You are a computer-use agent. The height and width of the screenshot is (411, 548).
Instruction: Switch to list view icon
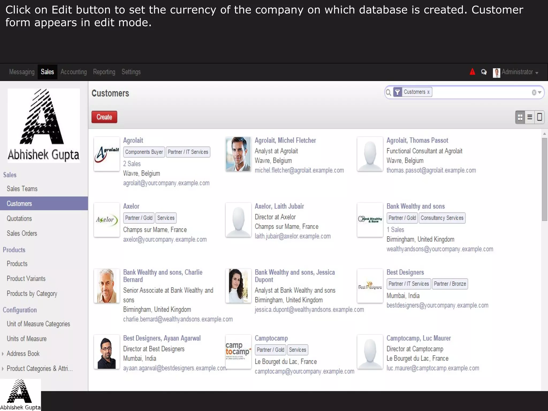[530, 117]
